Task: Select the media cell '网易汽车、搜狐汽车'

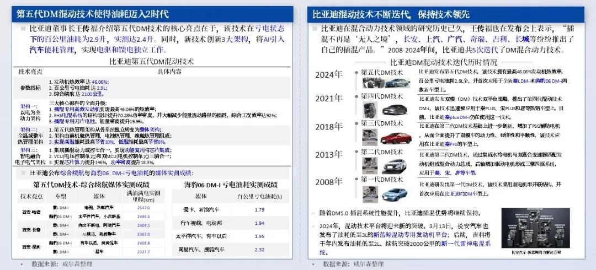Action: point(201,250)
